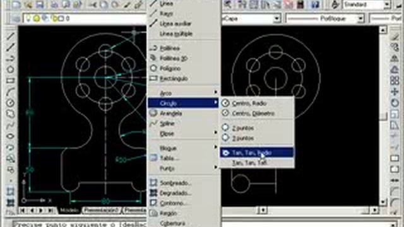
Task: Select the Ellipse tool in left toolbar
Action: pyautogui.click(x=10, y=136)
